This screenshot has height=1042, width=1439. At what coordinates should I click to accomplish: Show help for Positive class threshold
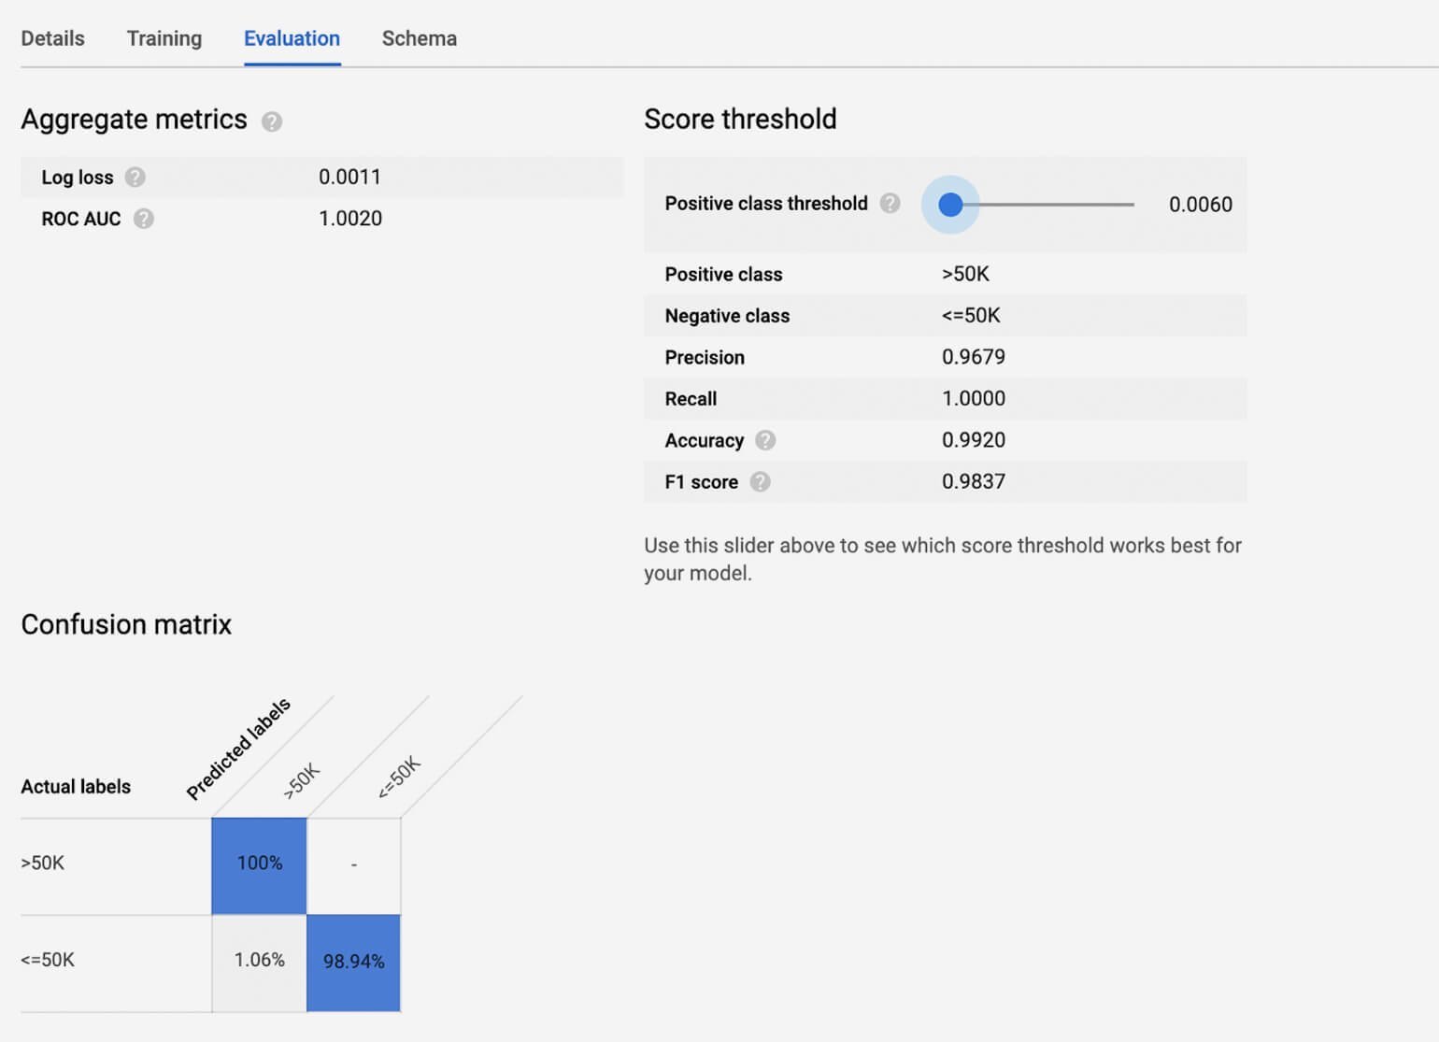pyautogui.click(x=890, y=204)
